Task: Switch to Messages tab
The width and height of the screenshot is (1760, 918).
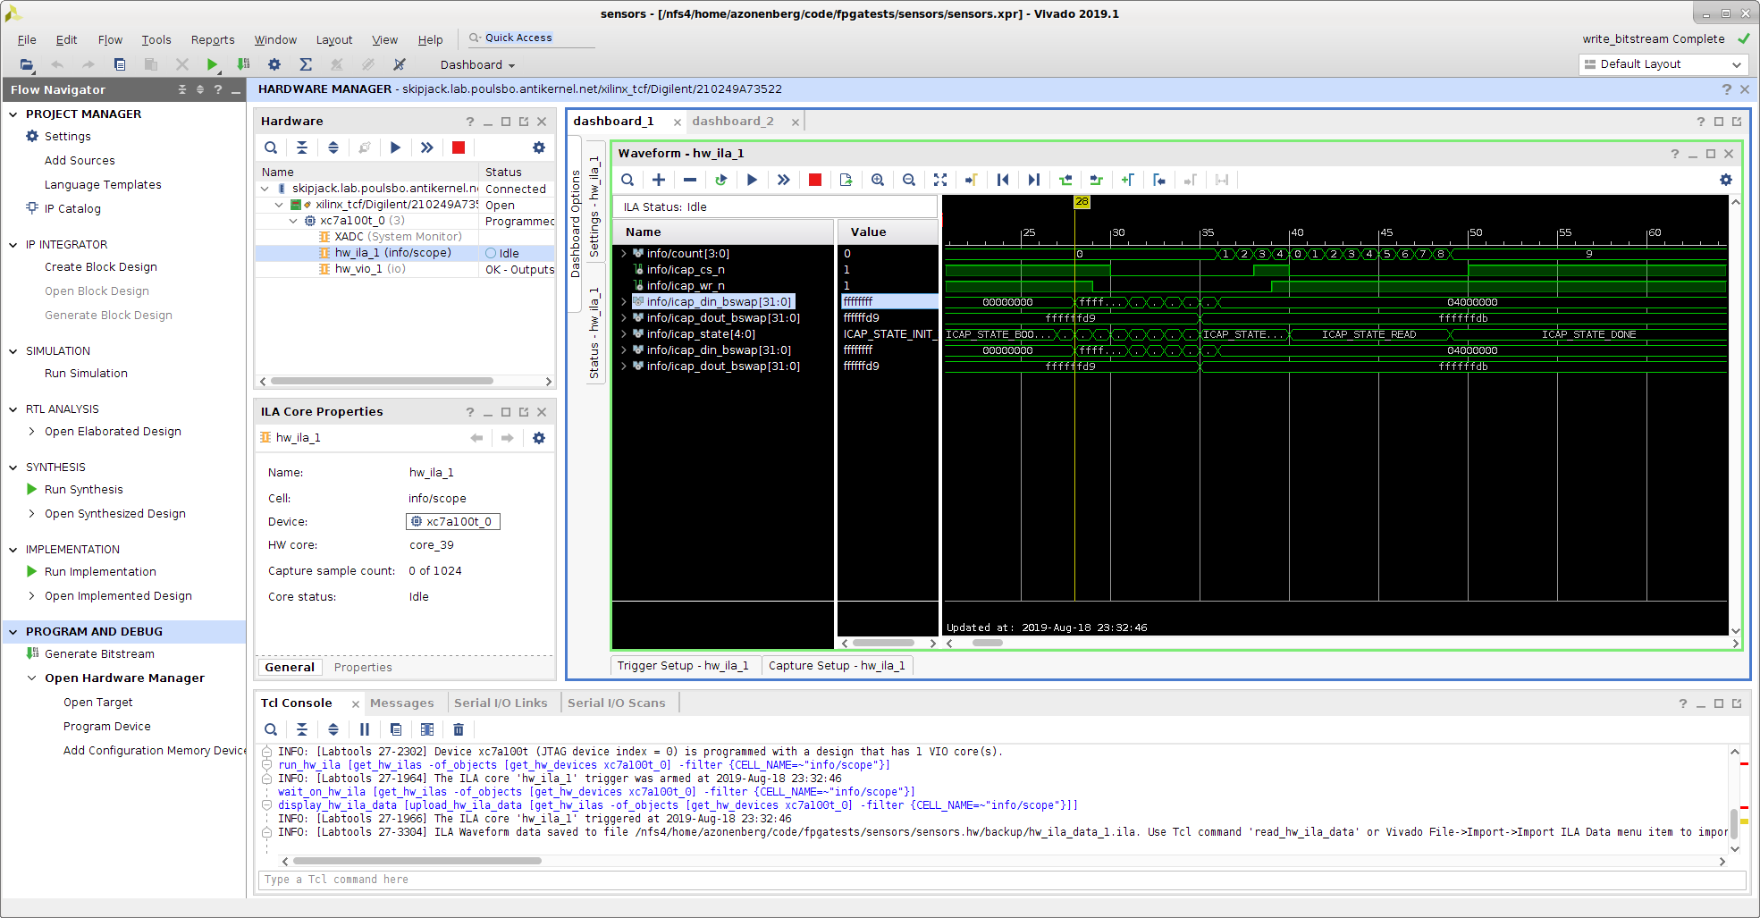Action: 401,703
